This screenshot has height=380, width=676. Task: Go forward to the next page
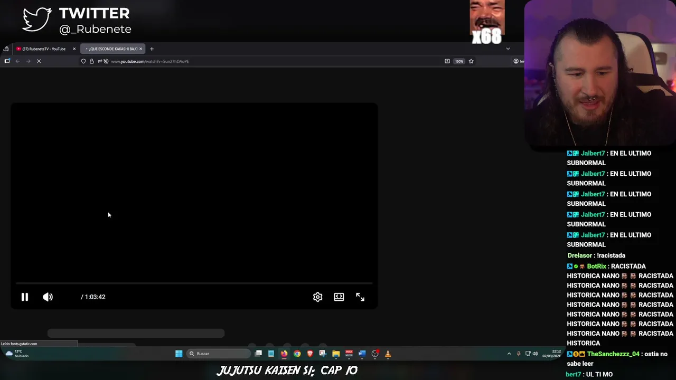tap(28, 61)
